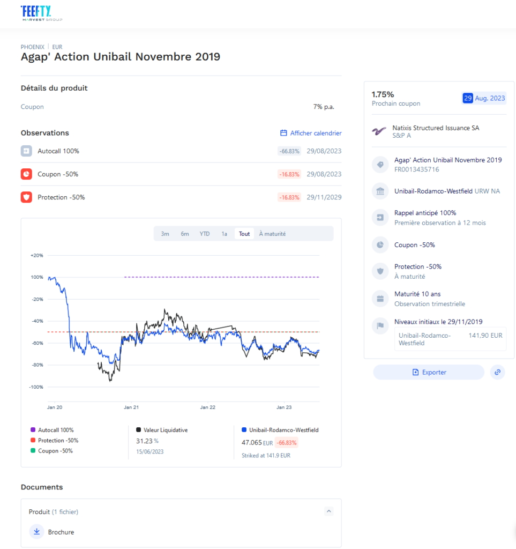Collapse the Produit documents section
516x549 pixels.
(x=329, y=511)
